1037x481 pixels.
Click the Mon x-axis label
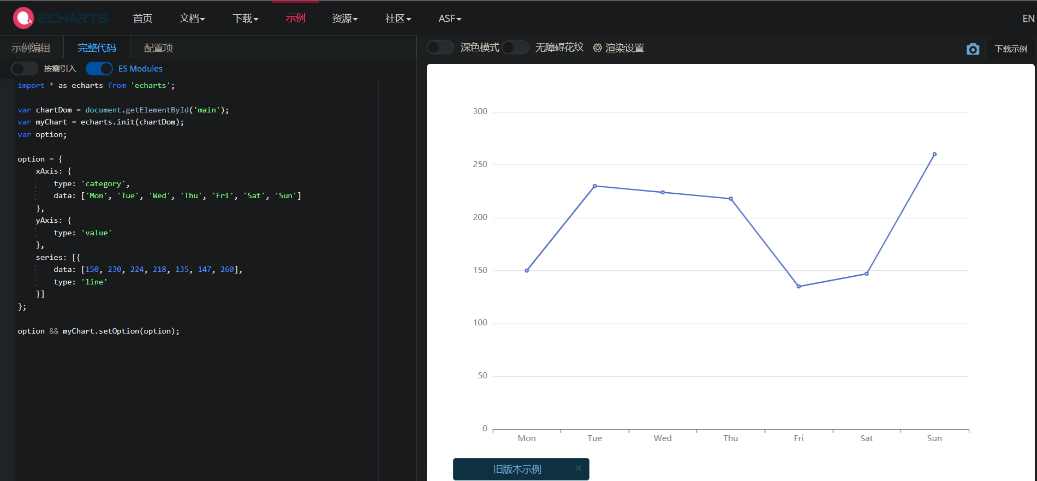(x=527, y=438)
